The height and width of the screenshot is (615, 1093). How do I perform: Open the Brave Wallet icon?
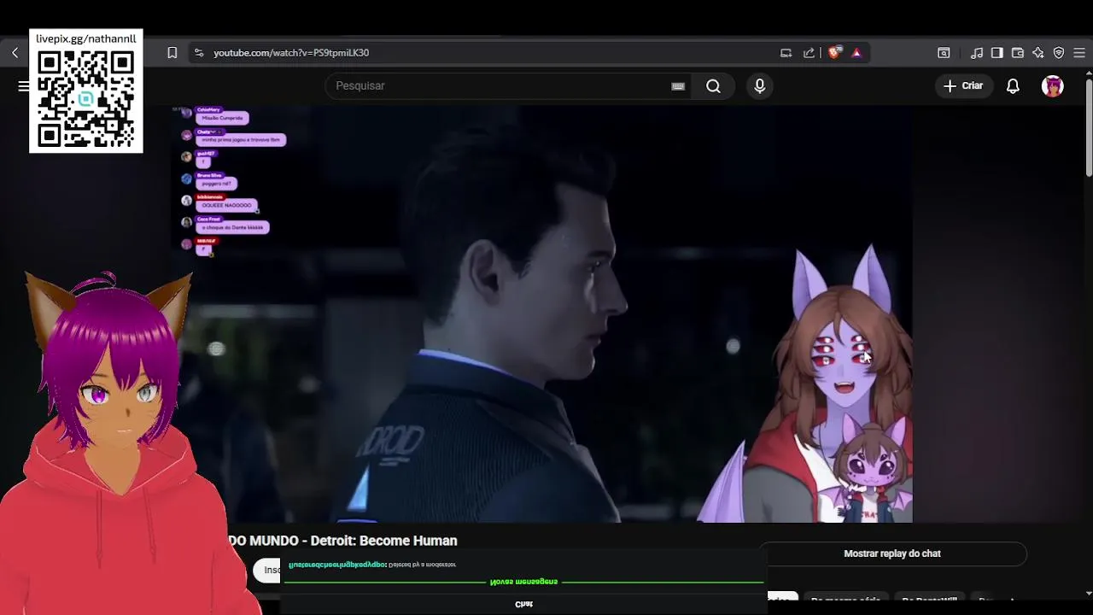click(1017, 53)
